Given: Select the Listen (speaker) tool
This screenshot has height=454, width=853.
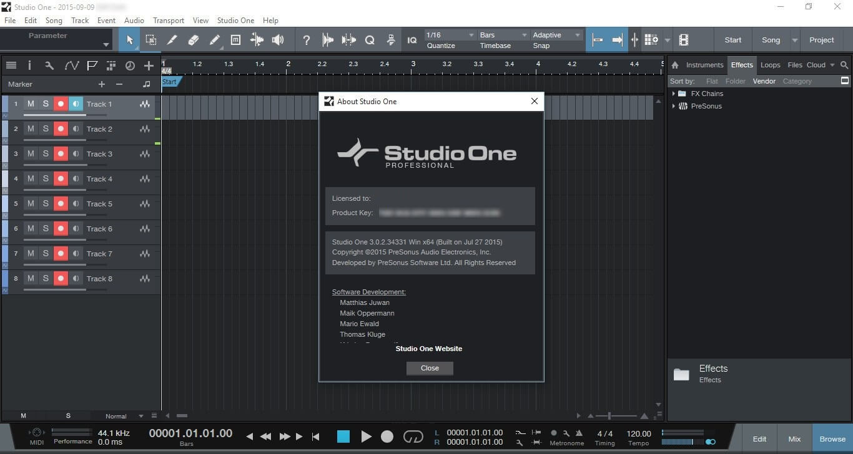Looking at the screenshot, I should (278, 40).
